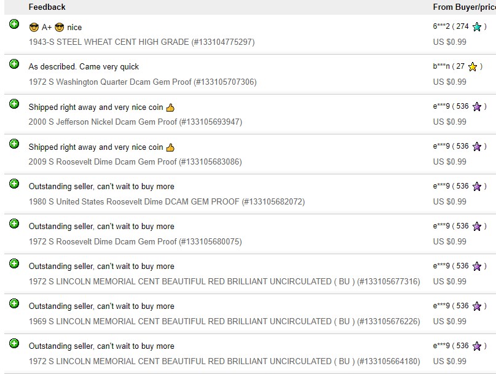Click green plus icon for 1969 S Lincoln Memorial Cent
The height and width of the screenshot is (374, 496).
click(14, 303)
